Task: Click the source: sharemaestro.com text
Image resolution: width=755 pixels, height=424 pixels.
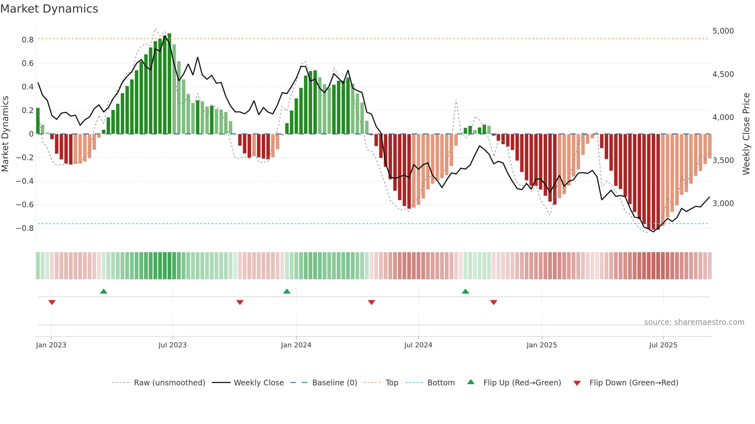Action: click(x=694, y=322)
